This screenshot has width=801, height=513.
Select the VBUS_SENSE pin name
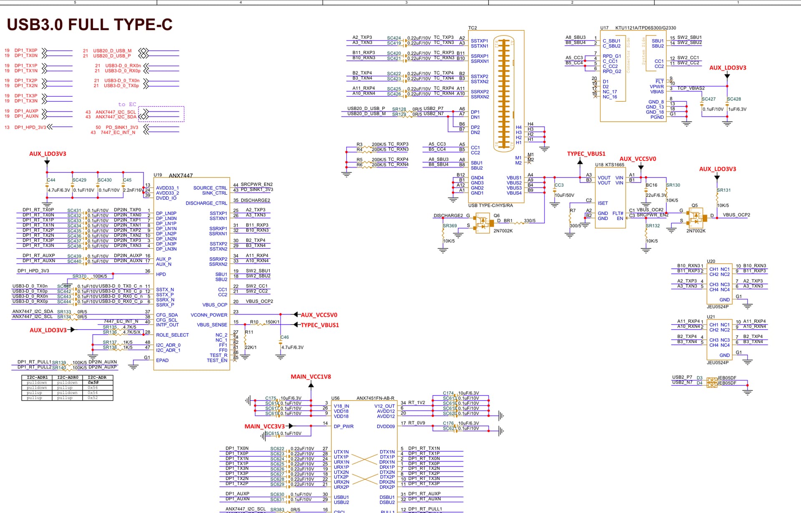point(212,325)
